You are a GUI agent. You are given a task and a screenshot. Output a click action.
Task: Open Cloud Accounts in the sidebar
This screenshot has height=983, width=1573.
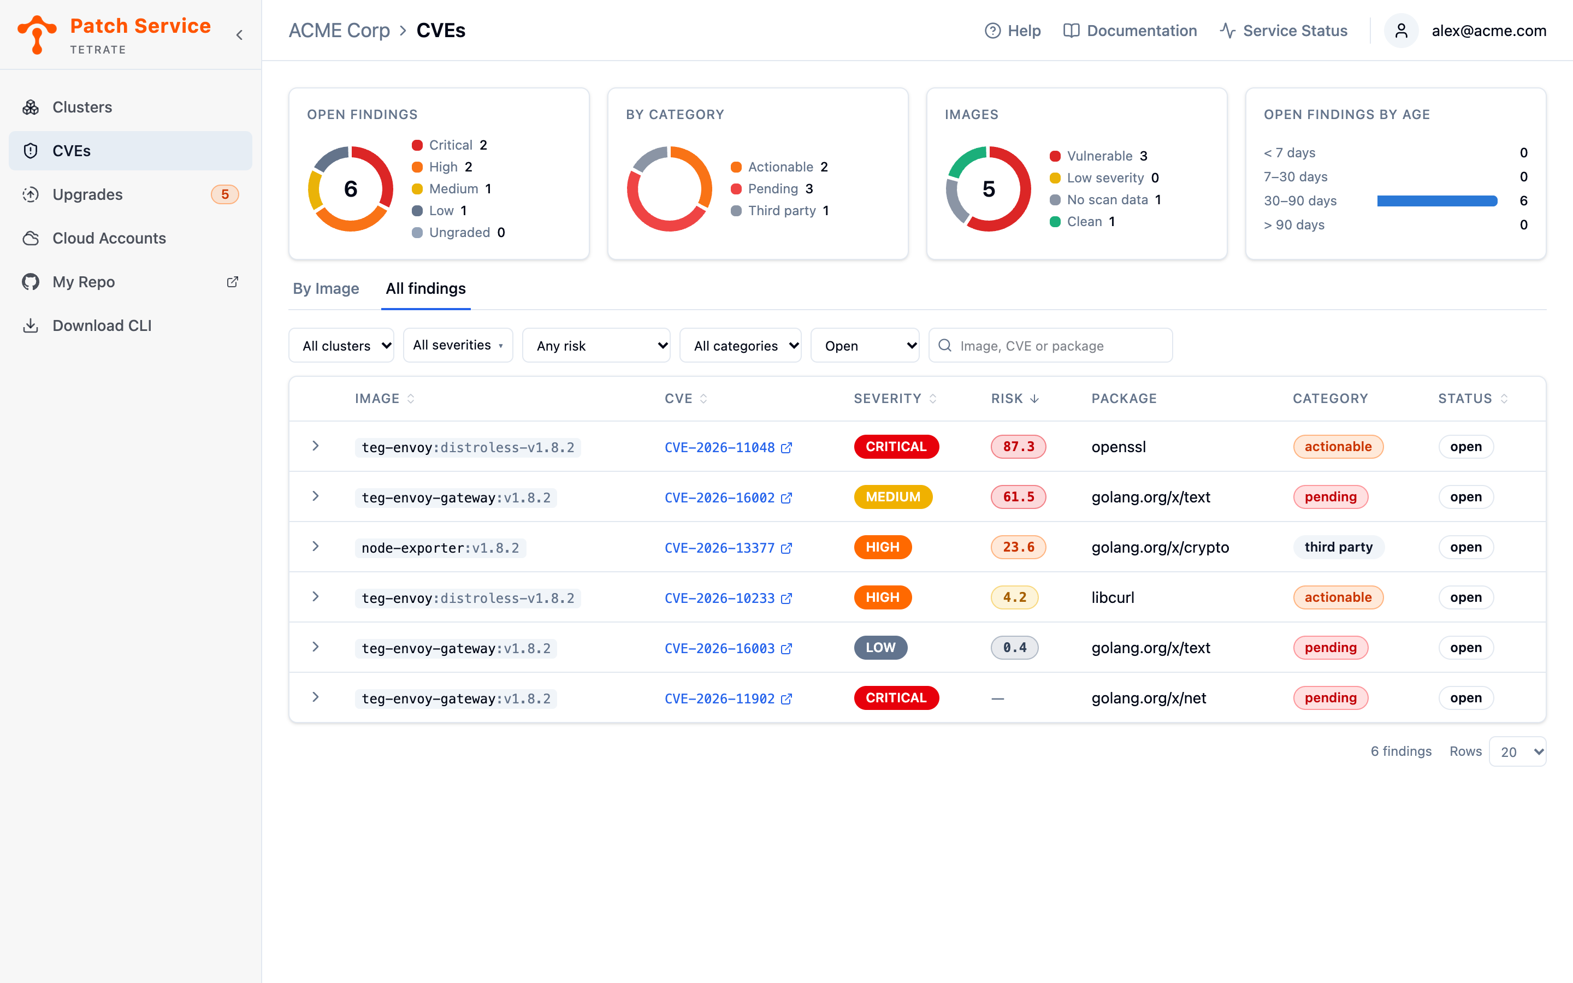(x=130, y=238)
